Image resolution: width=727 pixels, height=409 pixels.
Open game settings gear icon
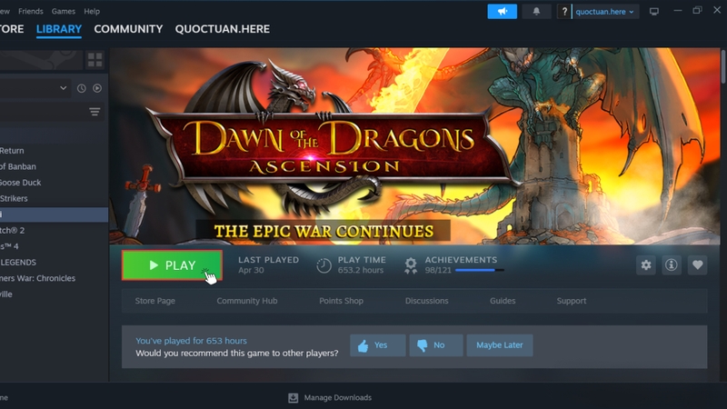(x=646, y=264)
